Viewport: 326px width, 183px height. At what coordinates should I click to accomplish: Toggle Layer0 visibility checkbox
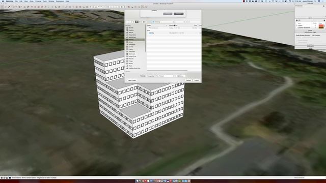[x=315, y=25]
